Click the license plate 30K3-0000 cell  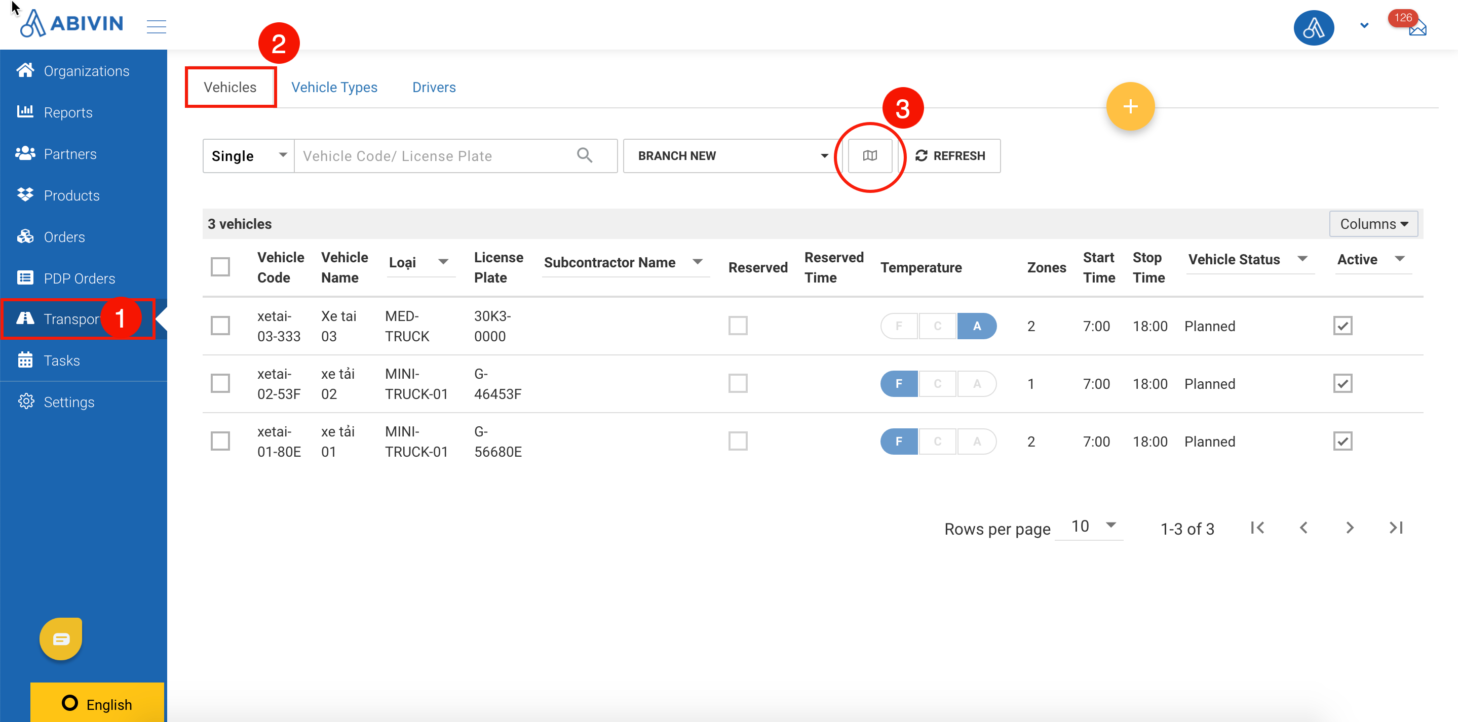pyautogui.click(x=492, y=326)
